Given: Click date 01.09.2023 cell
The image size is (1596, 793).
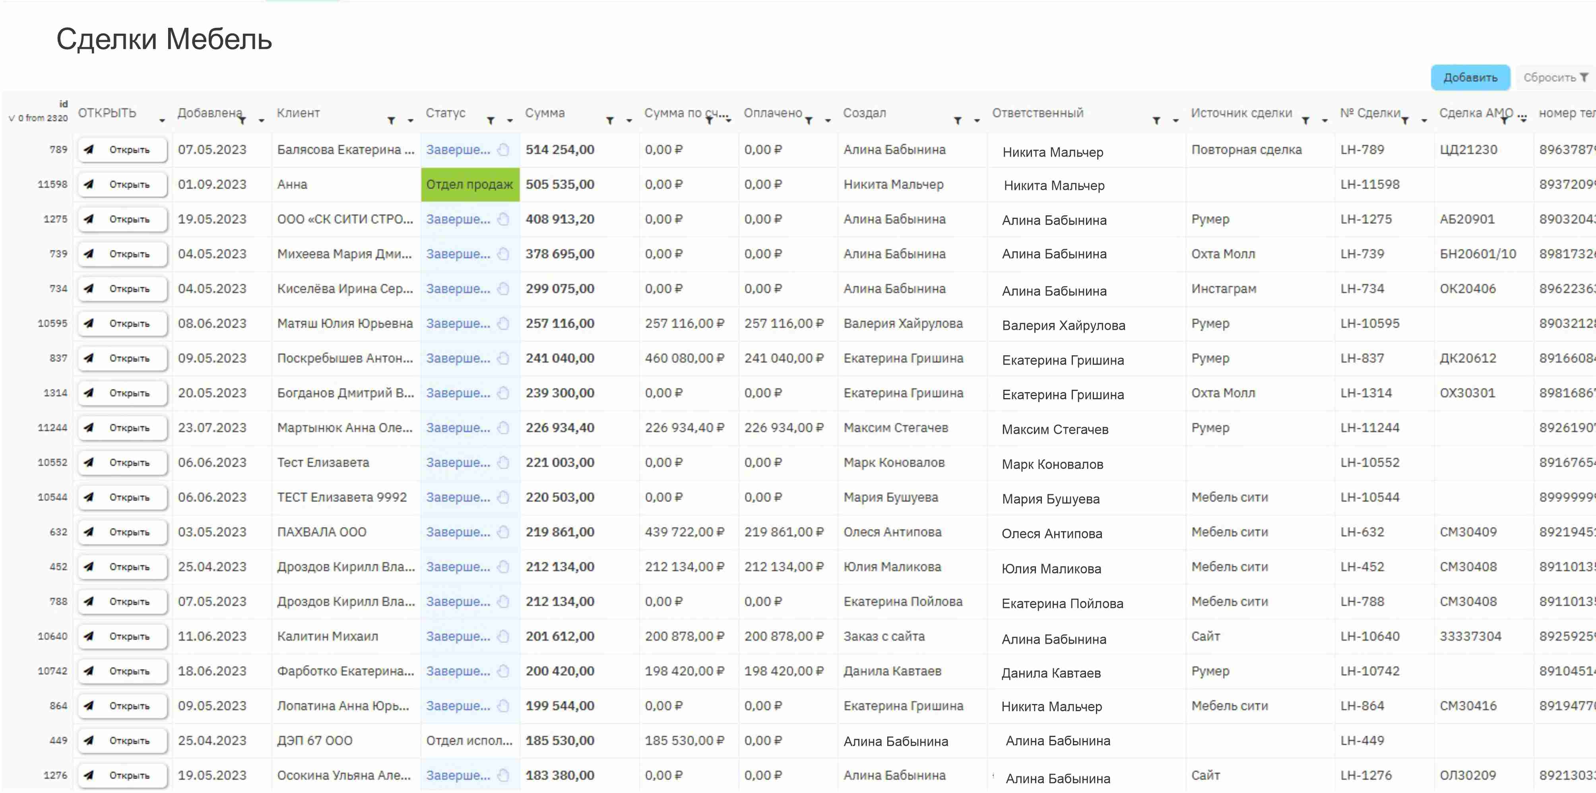Looking at the screenshot, I should point(212,184).
